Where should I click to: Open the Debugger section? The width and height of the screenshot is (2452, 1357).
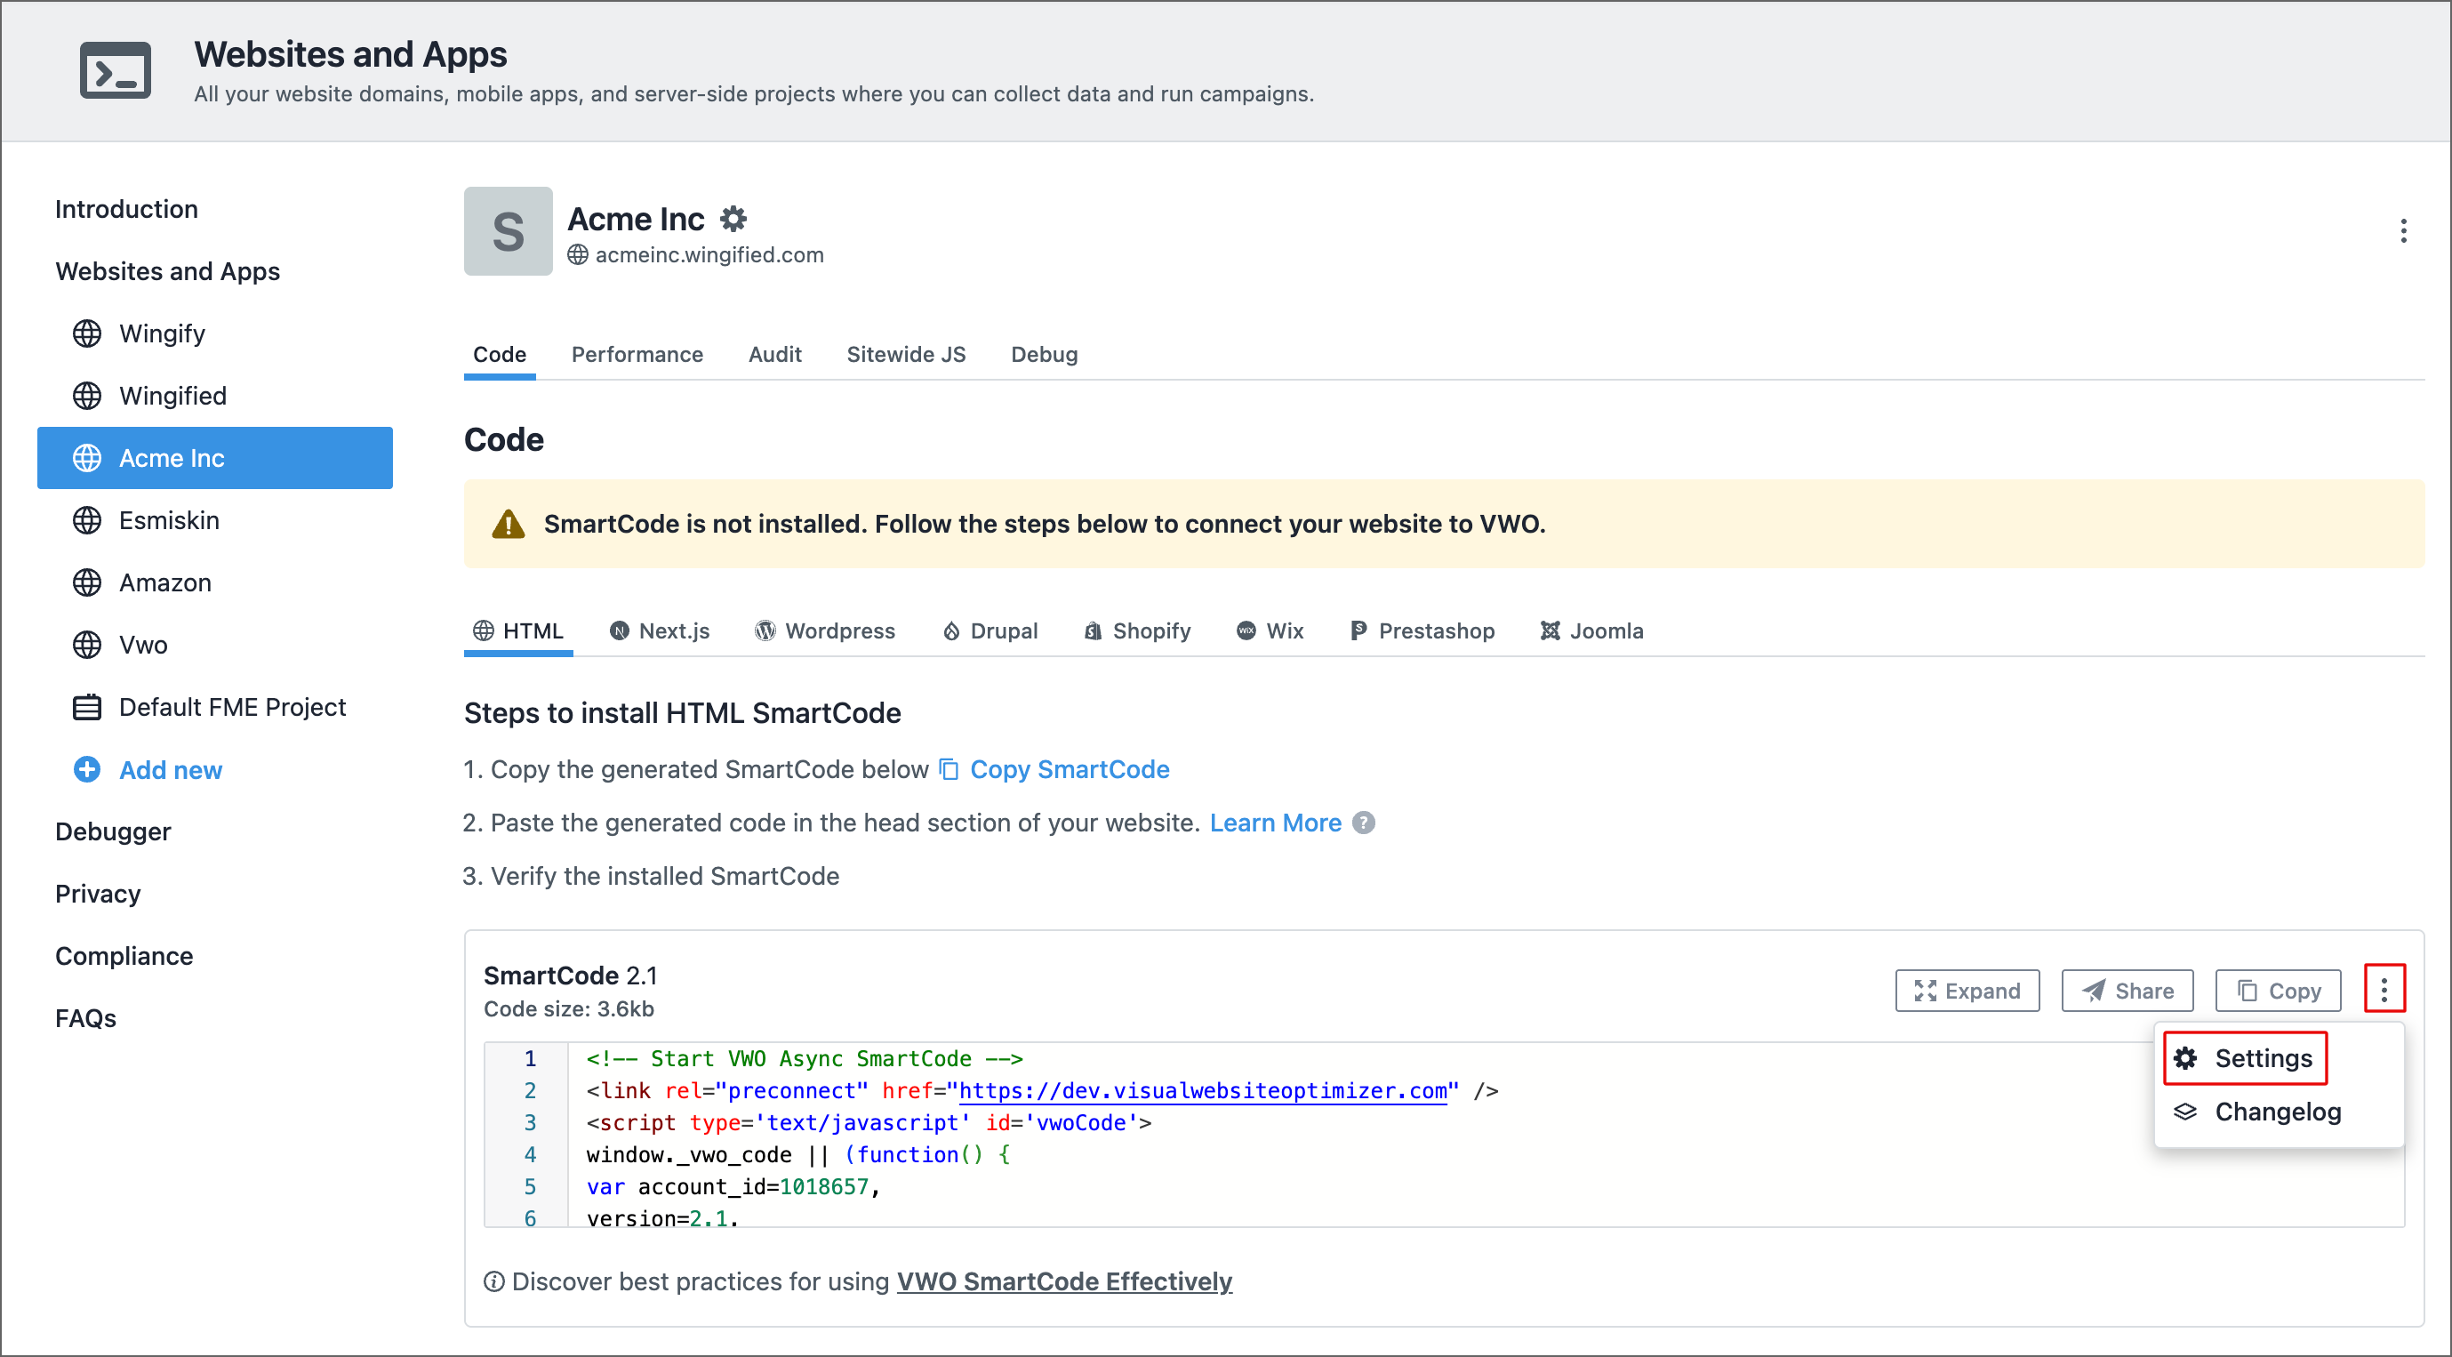coord(113,831)
